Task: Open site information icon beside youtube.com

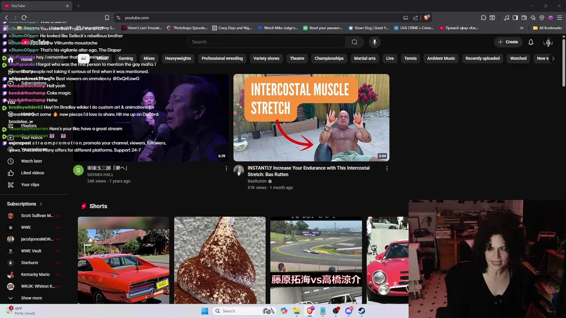Action: point(118,18)
